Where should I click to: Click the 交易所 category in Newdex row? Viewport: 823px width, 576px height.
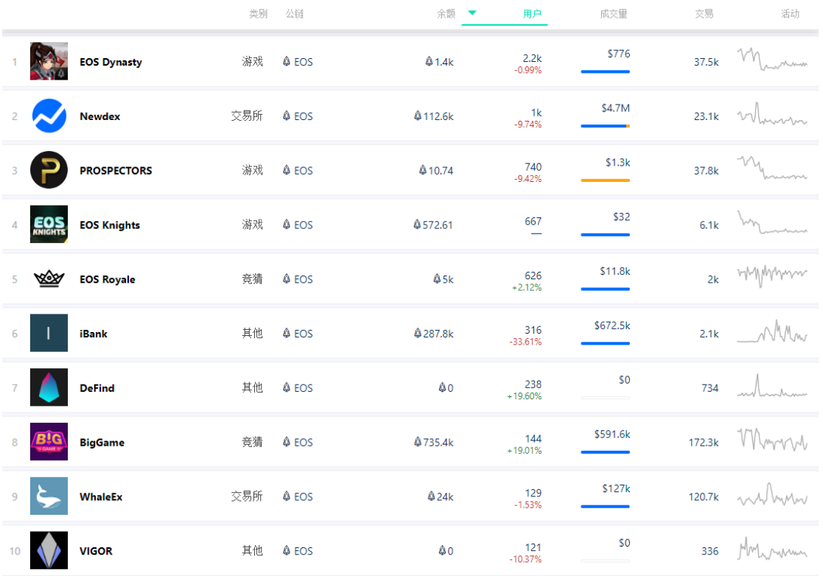(247, 116)
